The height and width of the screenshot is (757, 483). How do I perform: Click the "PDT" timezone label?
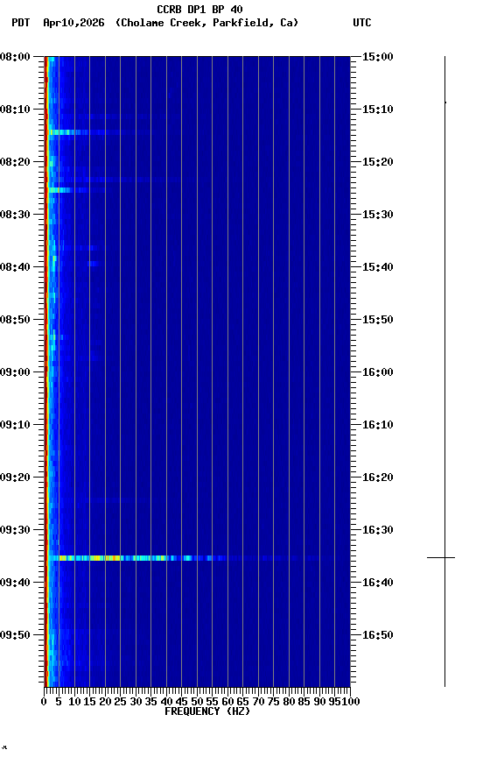pos(21,23)
